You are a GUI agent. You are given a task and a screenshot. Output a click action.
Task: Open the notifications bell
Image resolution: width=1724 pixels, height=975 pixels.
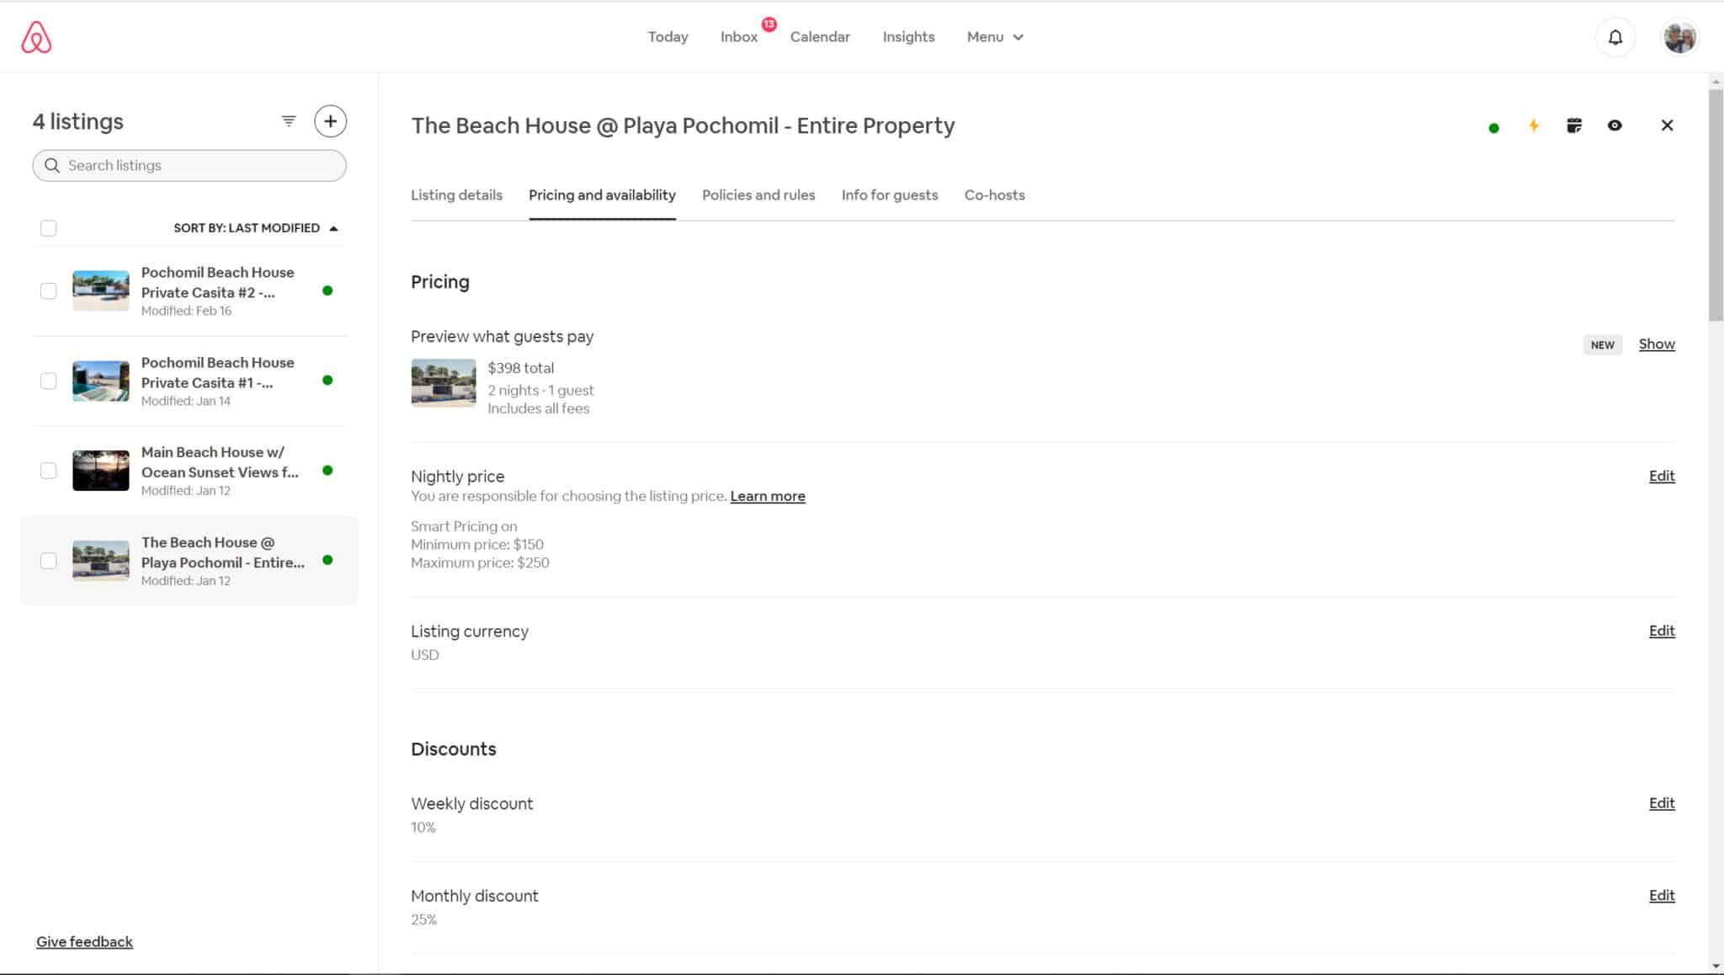pyautogui.click(x=1615, y=37)
